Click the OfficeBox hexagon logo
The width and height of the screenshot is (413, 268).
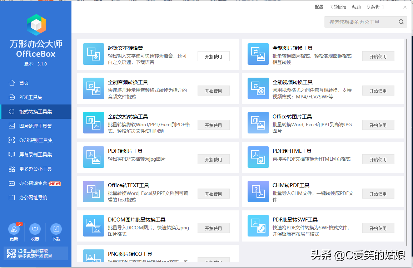[x=36, y=25]
